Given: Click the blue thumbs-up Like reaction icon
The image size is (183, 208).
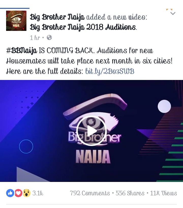Looking at the screenshot, I should click(x=10, y=193).
